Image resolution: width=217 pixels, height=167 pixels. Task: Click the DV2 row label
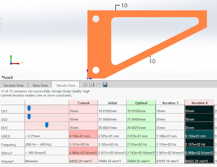point(4,120)
